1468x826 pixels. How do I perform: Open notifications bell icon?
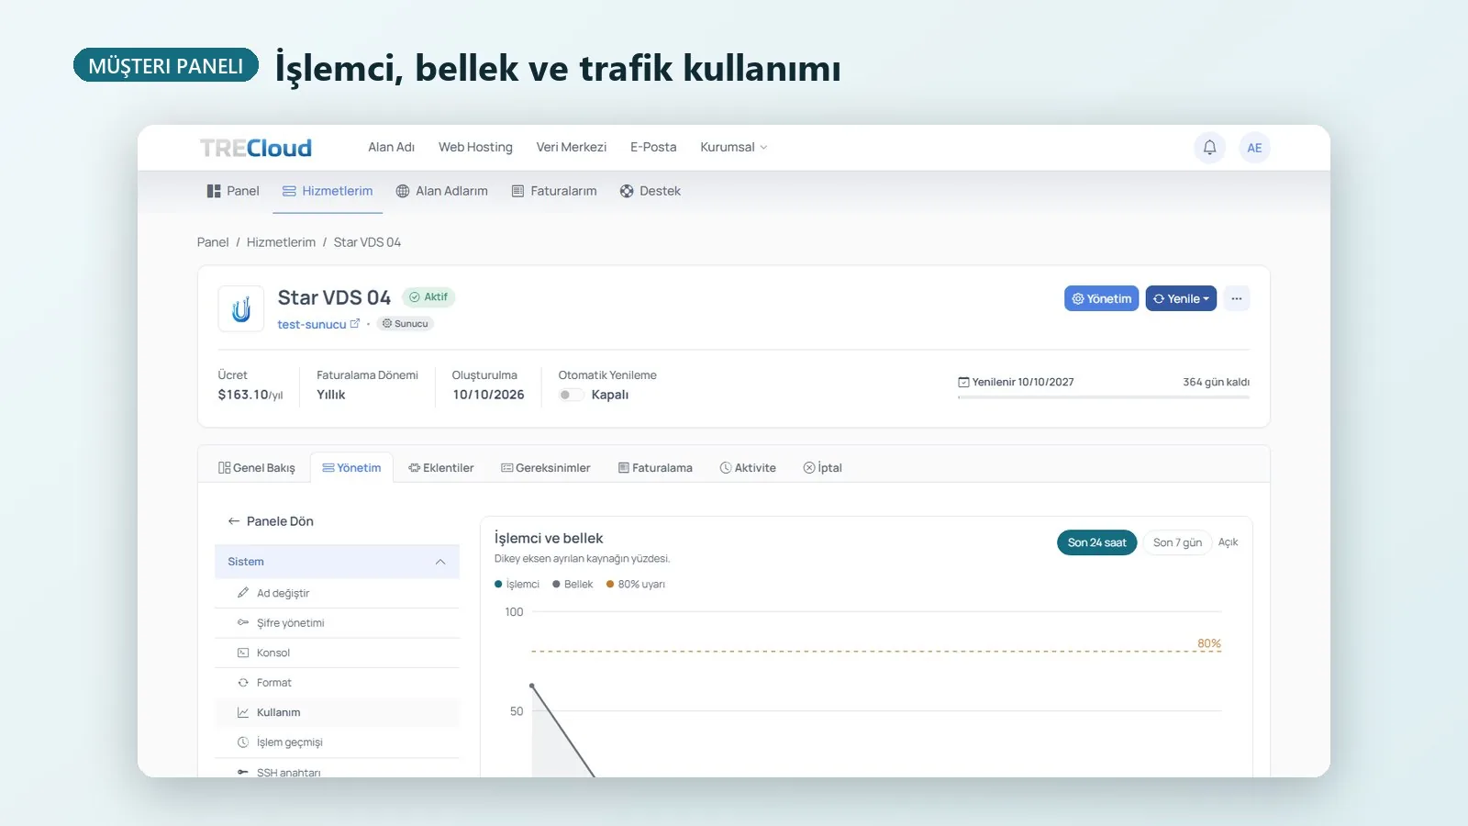pyautogui.click(x=1209, y=148)
